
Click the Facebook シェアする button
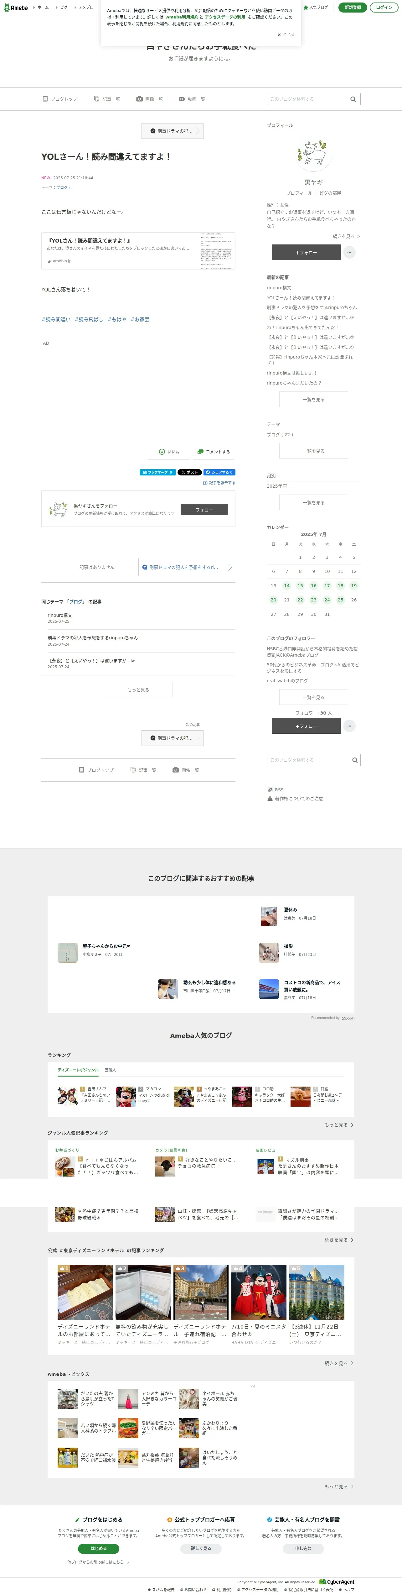219,472
